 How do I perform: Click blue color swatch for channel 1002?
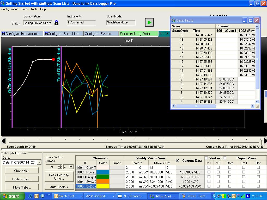(x=103, y=172)
